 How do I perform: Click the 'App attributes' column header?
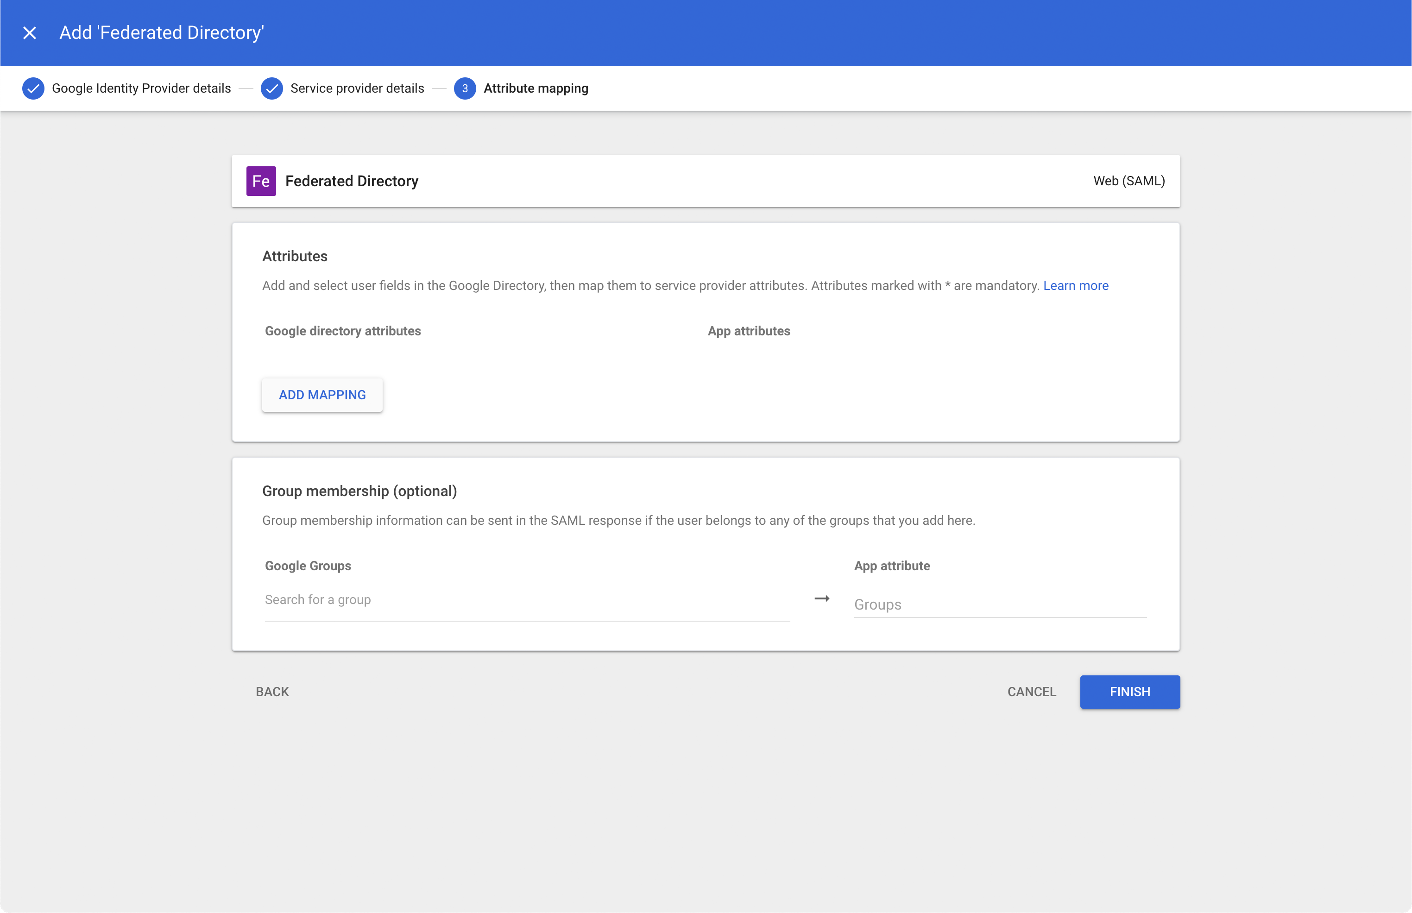click(749, 331)
